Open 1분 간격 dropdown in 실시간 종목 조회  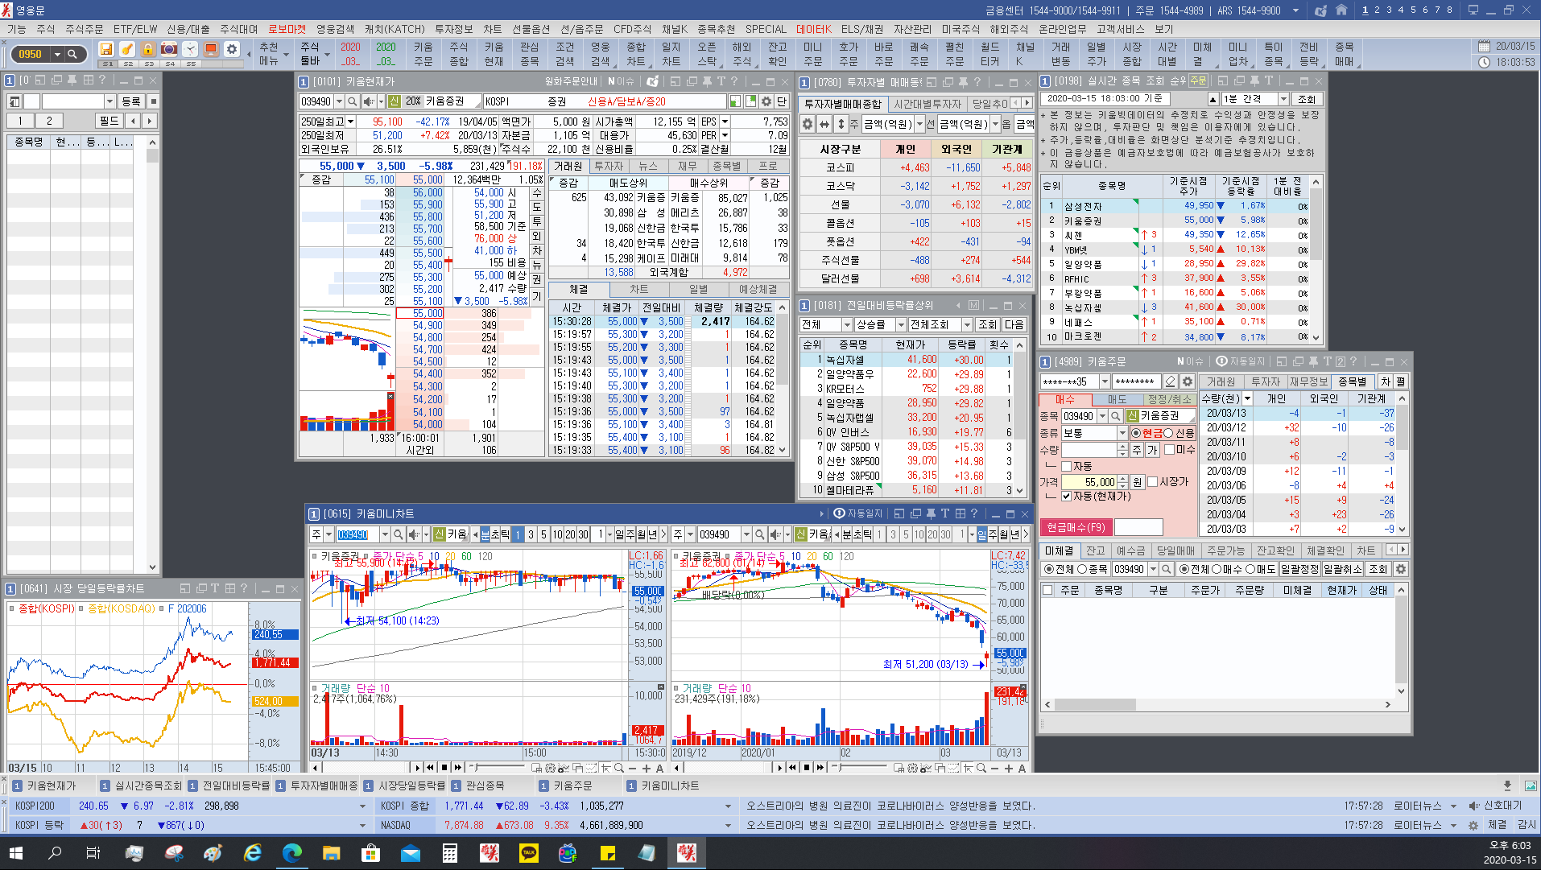tap(1283, 99)
